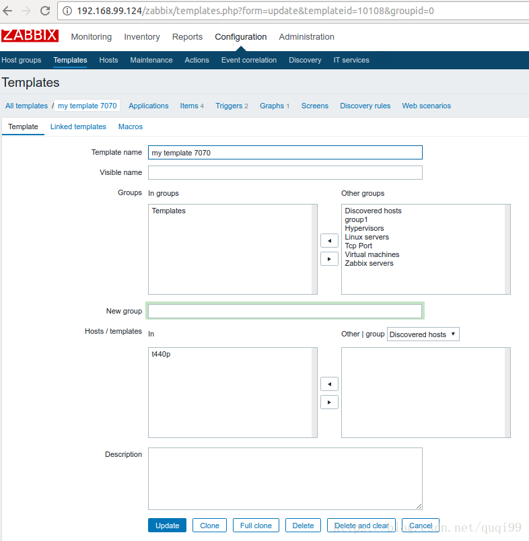
Task: Click the All templates breadcrumb link
Action: pyautogui.click(x=26, y=106)
